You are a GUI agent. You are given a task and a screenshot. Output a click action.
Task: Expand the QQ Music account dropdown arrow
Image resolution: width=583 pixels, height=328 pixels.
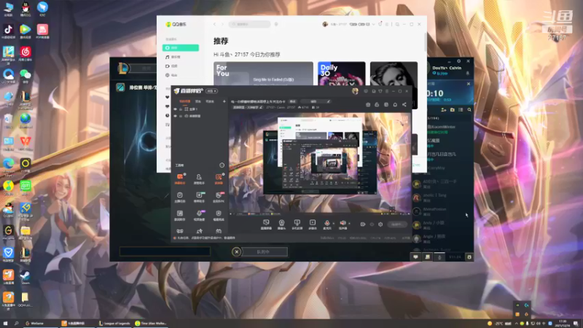pos(373,24)
